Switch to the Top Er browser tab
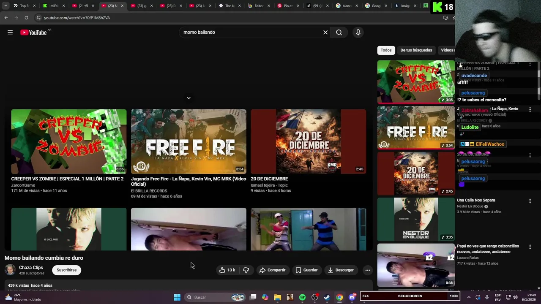 coord(25,6)
